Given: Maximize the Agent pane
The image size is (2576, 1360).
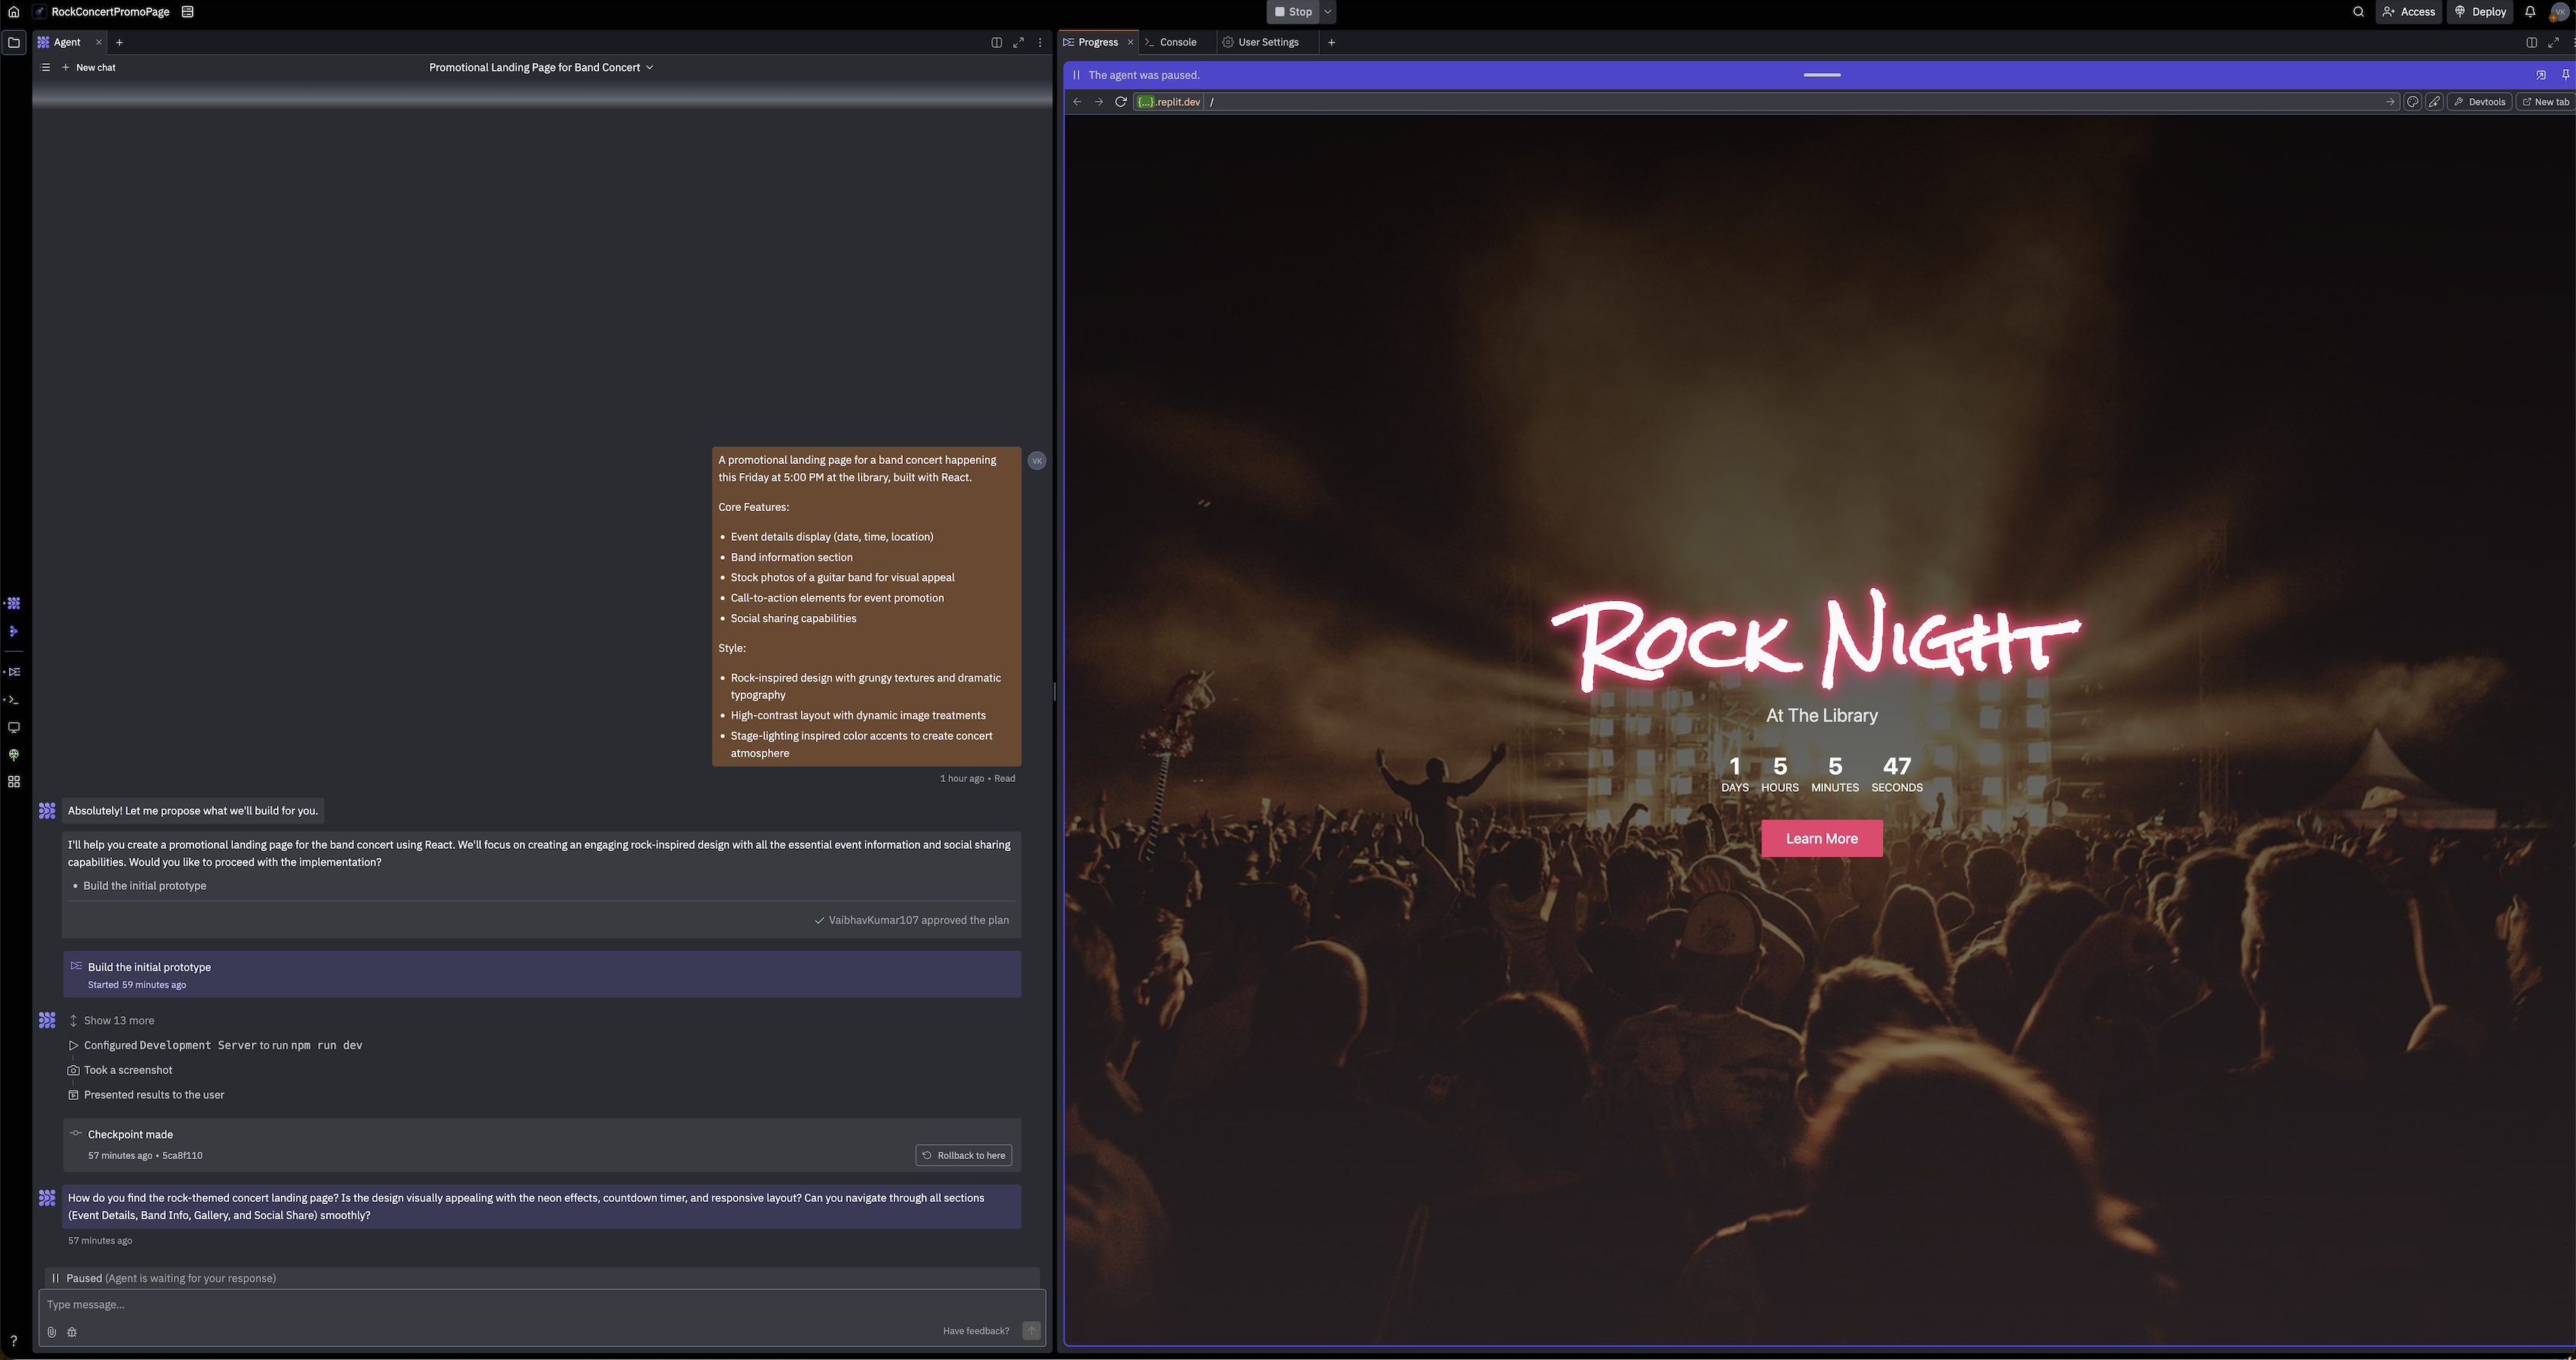Looking at the screenshot, I should [1018, 43].
